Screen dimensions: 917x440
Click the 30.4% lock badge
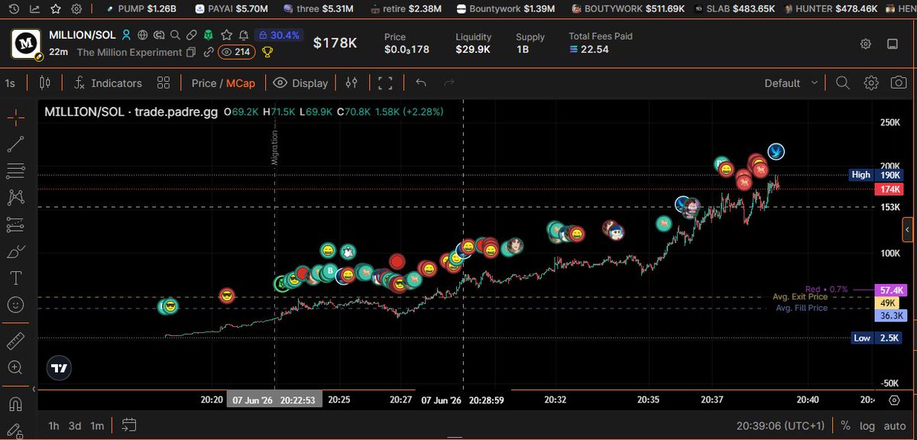(278, 35)
